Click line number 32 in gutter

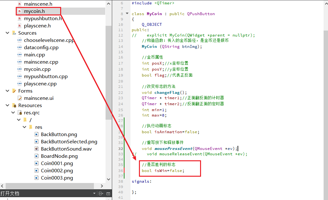click(x=121, y=149)
